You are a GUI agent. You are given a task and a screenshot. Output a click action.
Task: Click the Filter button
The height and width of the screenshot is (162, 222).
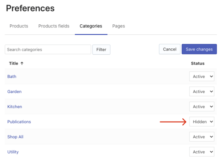(x=101, y=49)
